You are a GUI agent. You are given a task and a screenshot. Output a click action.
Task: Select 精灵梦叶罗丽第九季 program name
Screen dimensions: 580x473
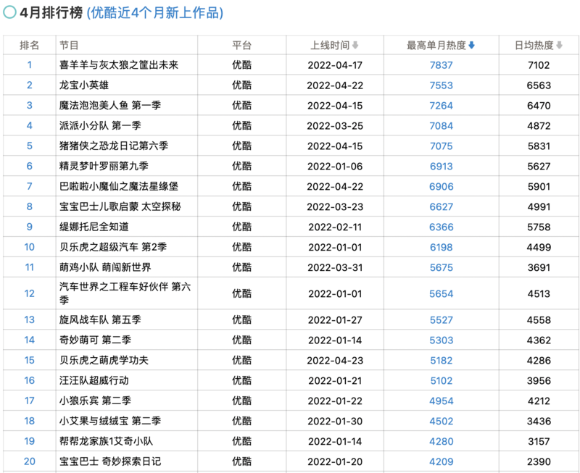click(104, 167)
